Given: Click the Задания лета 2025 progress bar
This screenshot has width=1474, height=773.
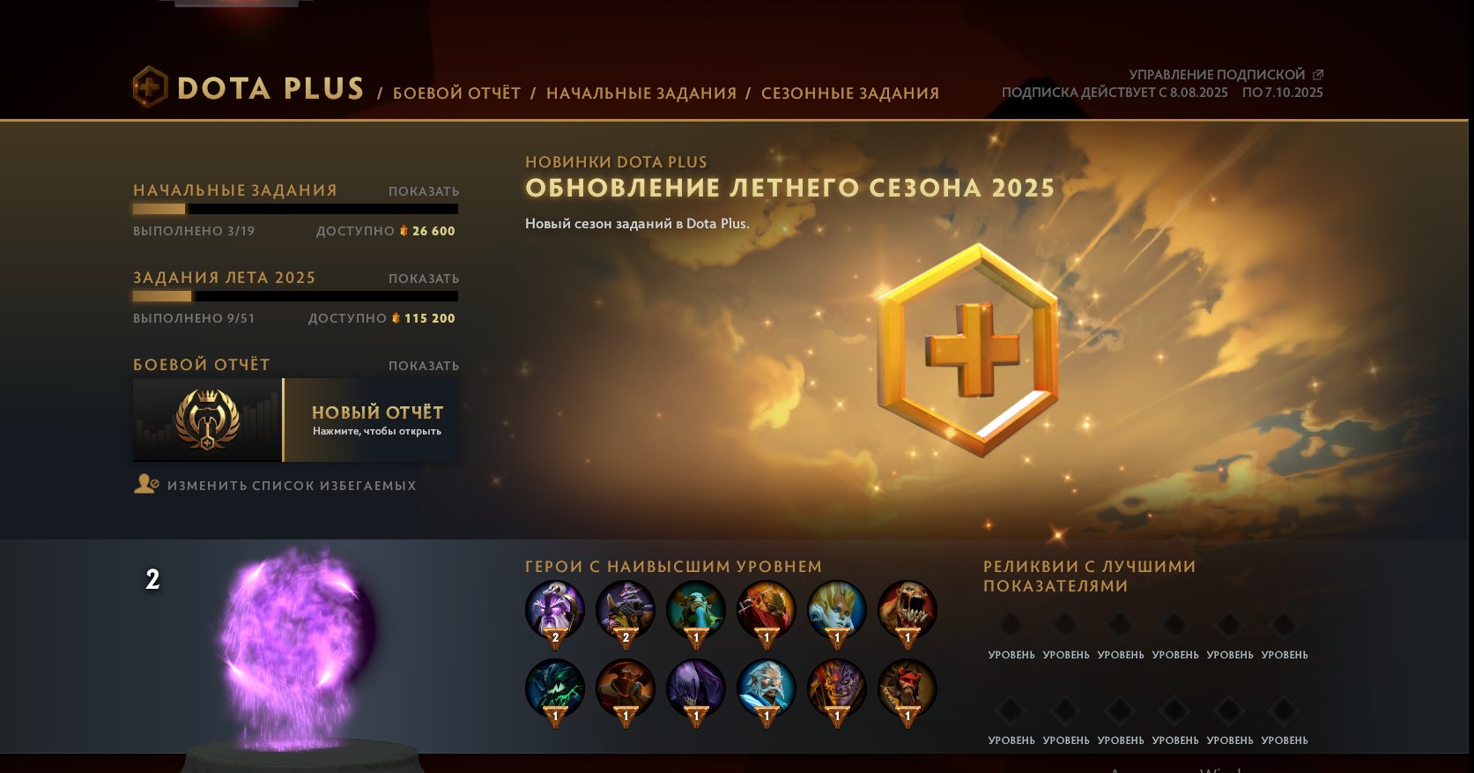Looking at the screenshot, I should point(295,296).
